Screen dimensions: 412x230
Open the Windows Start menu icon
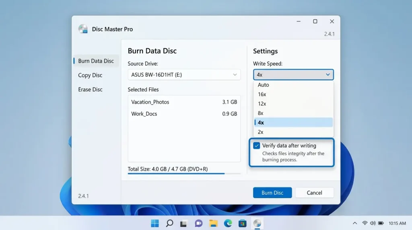tap(155, 224)
